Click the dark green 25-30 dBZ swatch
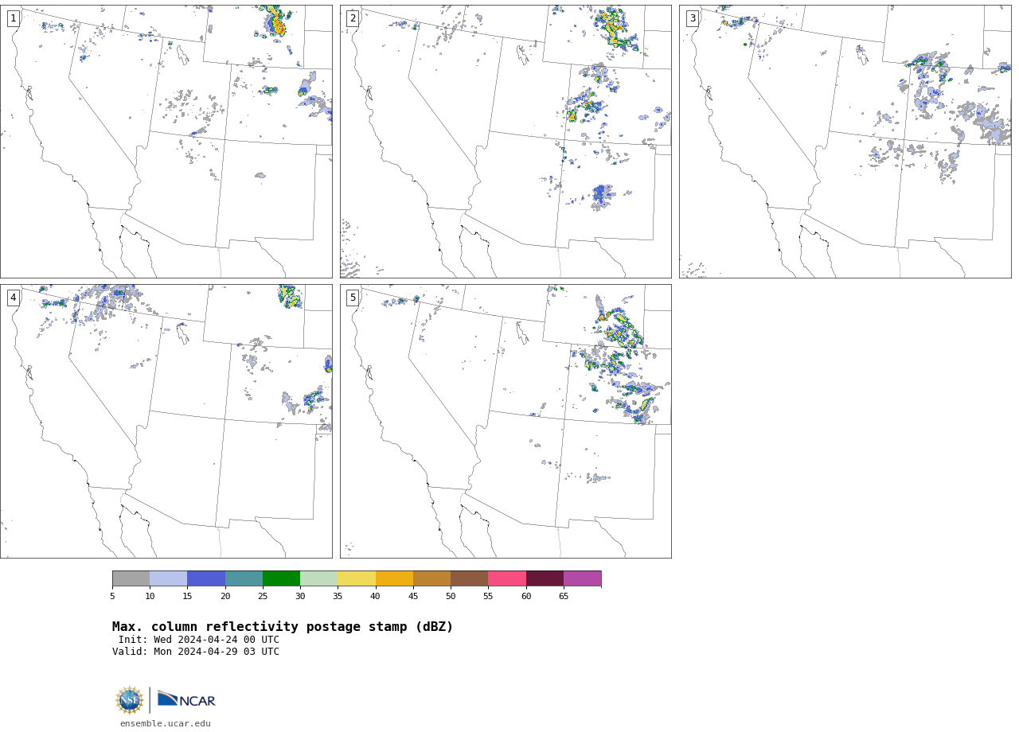 click(x=281, y=578)
